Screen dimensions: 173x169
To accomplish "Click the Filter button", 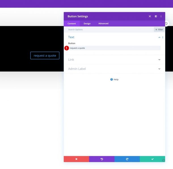I will (x=159, y=29).
